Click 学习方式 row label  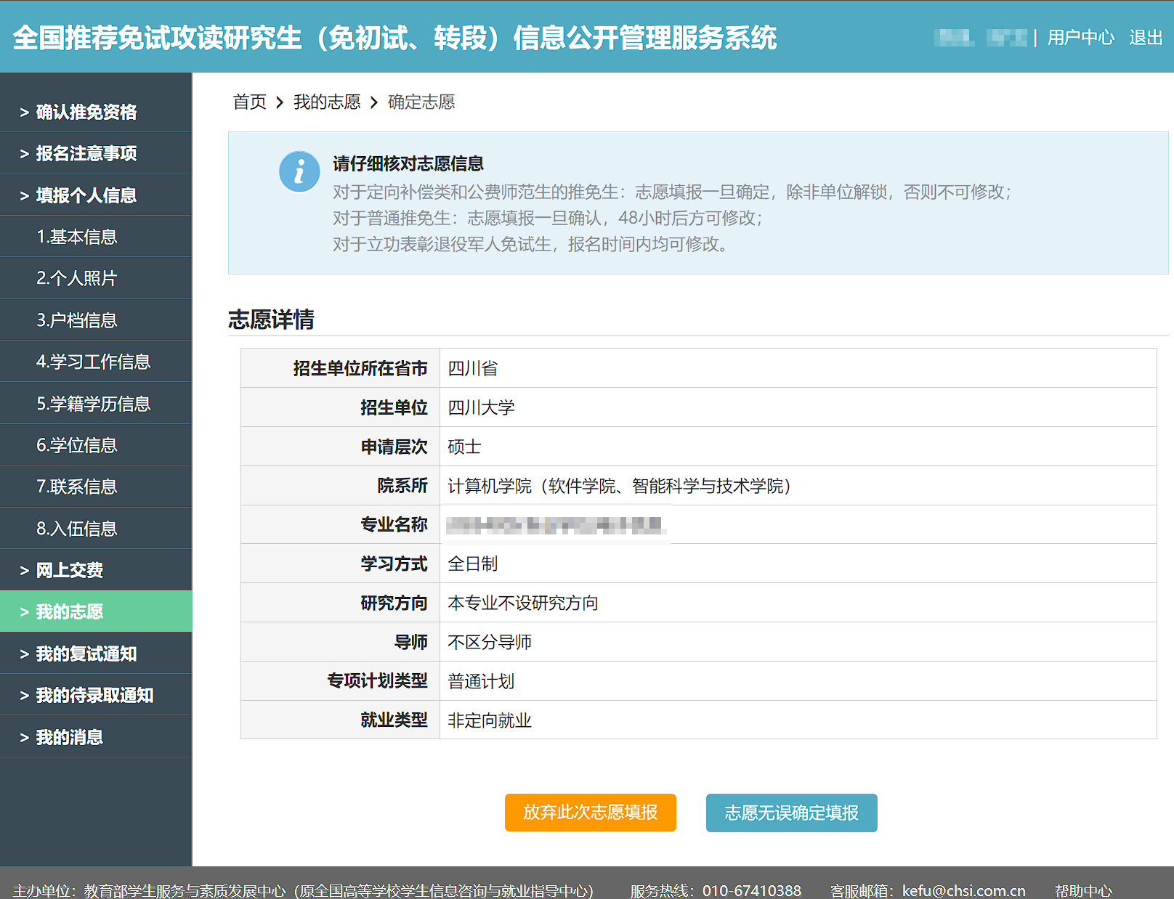[x=394, y=564]
